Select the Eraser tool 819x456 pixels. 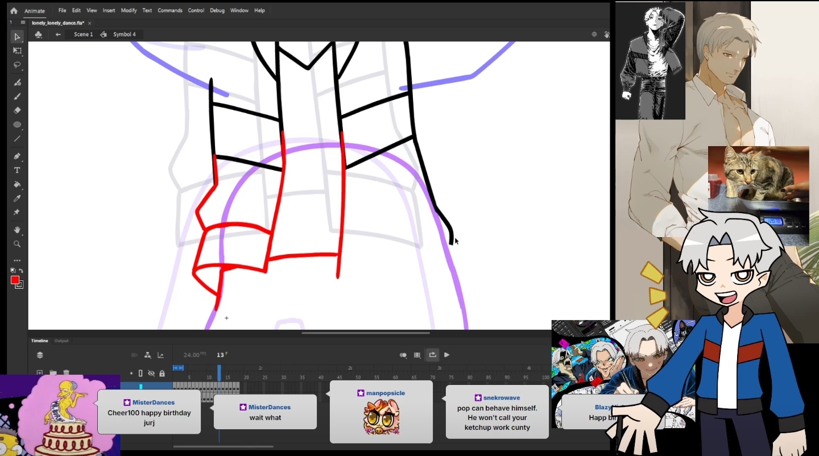coord(17,110)
